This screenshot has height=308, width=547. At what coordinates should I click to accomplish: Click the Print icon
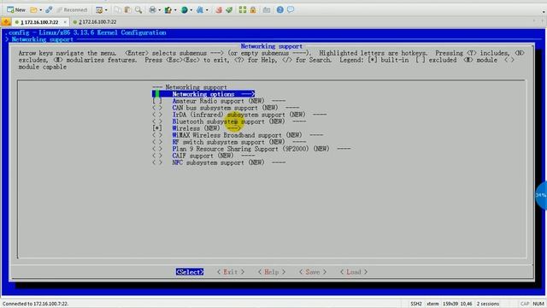(152, 9)
